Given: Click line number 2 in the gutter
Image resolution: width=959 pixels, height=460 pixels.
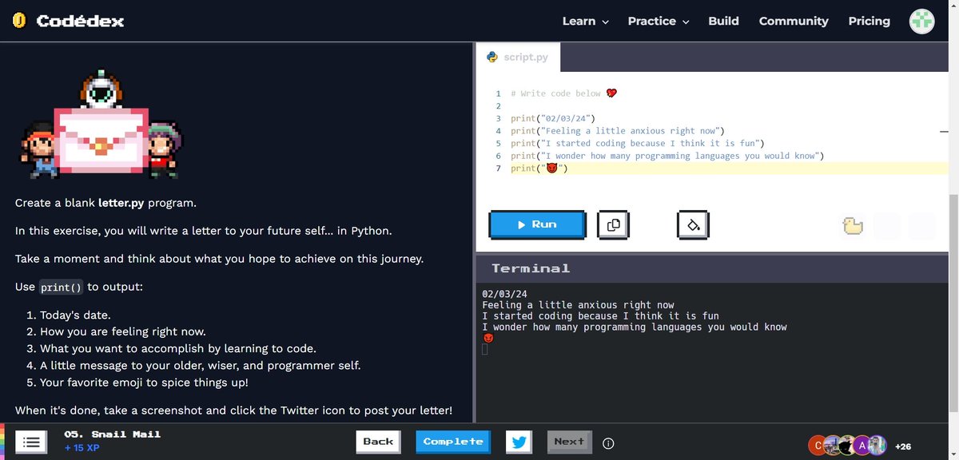Looking at the screenshot, I should click(498, 106).
